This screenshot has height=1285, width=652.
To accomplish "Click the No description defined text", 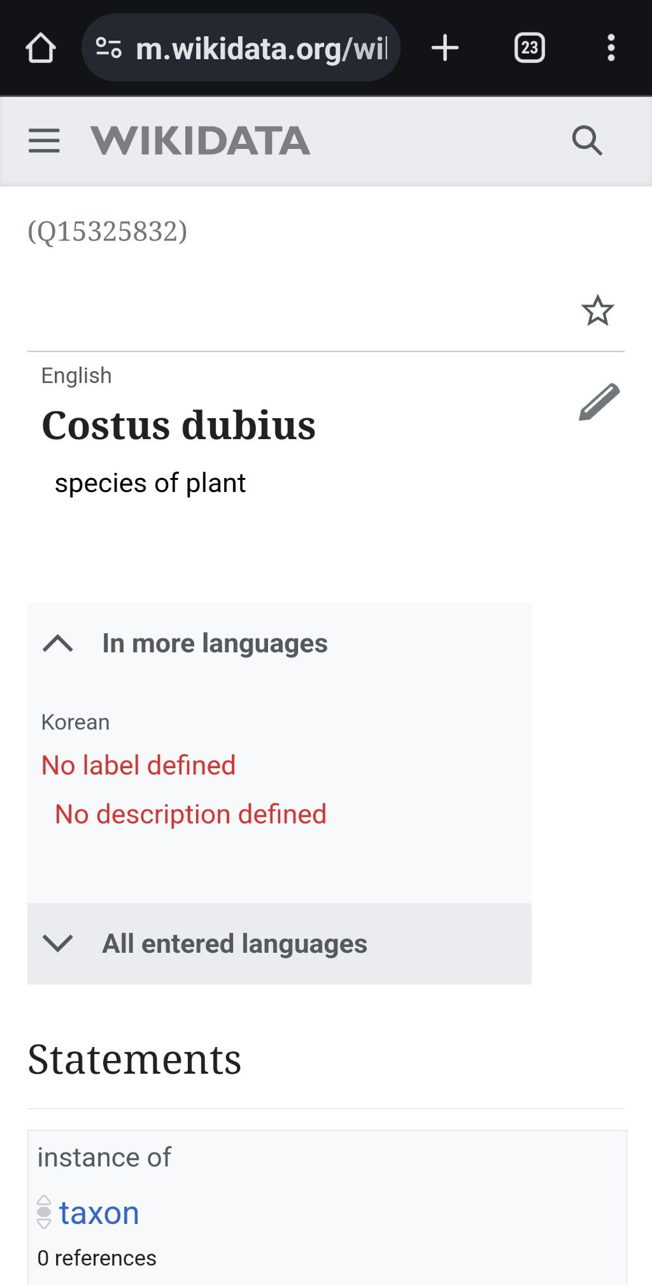I will (190, 814).
